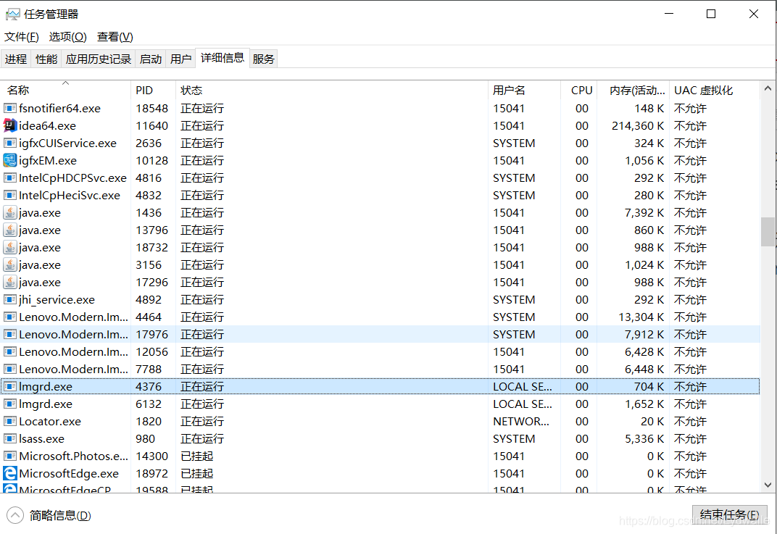Viewport: 777px width, 534px height.
Task: Click the lmgrd.exe icon for PID 4376
Action: pos(10,386)
